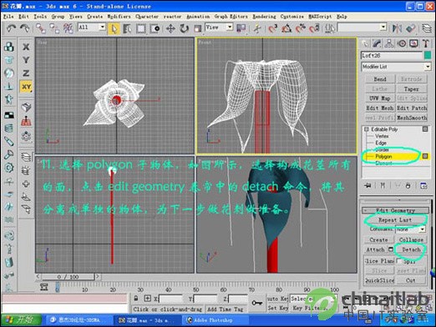Switch to the Motion command panel tab
Screen dimensions: 436x327
point(402,43)
